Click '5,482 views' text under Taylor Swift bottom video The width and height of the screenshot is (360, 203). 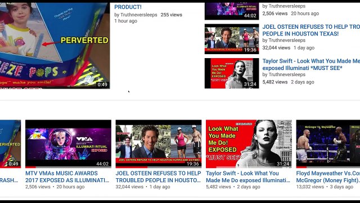[218, 187]
